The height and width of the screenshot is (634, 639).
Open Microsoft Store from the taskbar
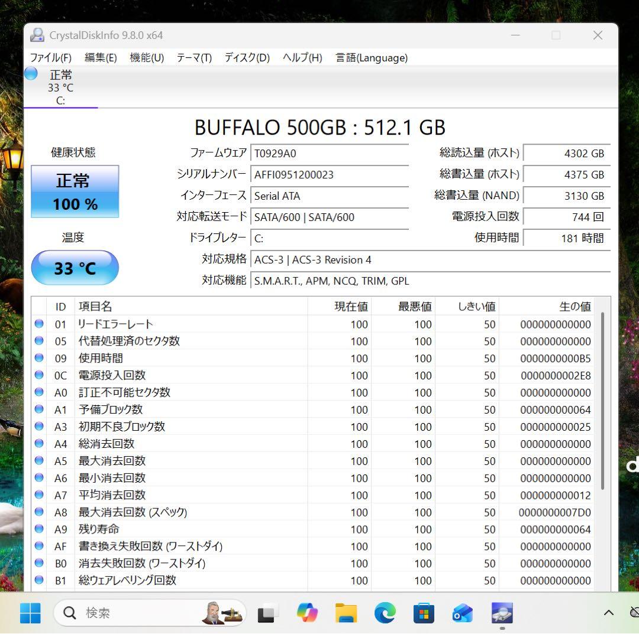click(424, 613)
